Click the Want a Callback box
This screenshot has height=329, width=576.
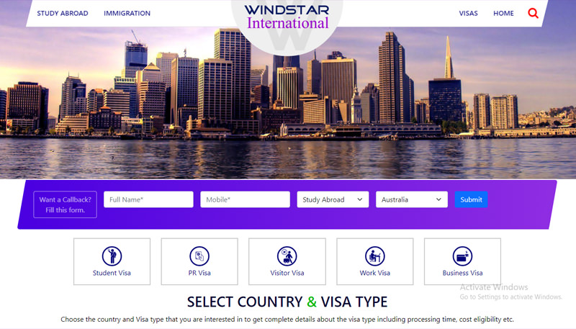(x=65, y=204)
